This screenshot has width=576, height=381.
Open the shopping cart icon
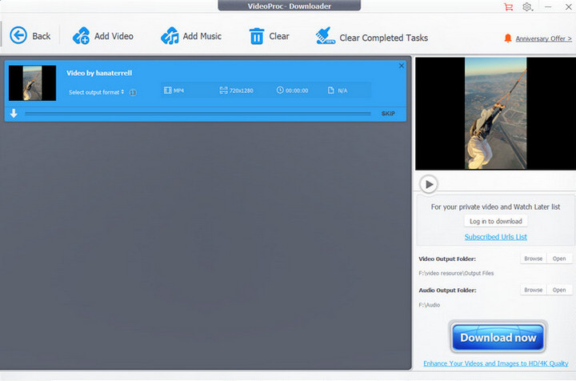(509, 6)
